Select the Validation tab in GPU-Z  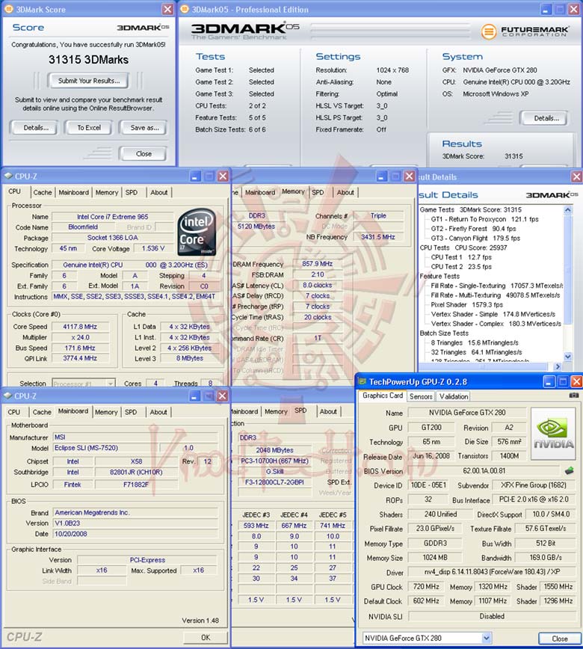pyautogui.click(x=454, y=396)
